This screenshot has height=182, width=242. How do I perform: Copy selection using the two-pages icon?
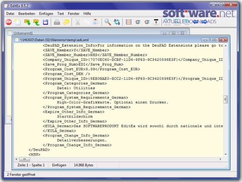click(x=87, y=22)
